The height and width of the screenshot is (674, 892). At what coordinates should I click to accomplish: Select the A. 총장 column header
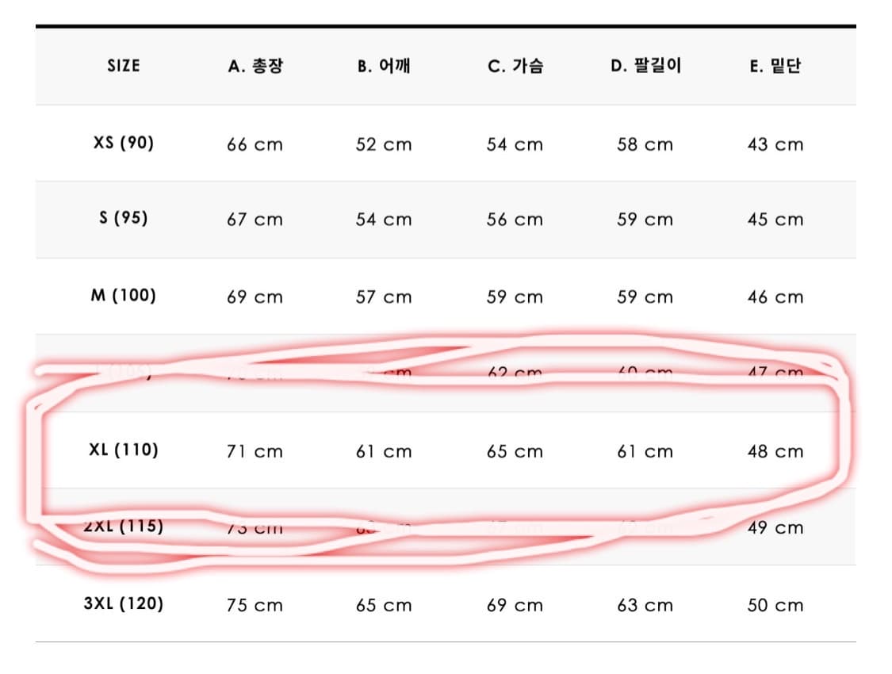(255, 67)
